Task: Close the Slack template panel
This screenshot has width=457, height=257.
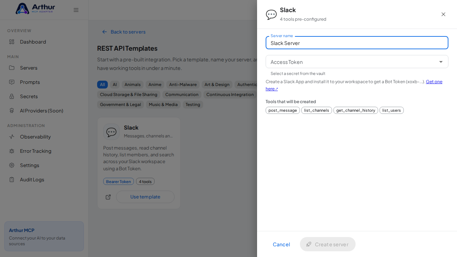Action: pyautogui.click(x=443, y=14)
